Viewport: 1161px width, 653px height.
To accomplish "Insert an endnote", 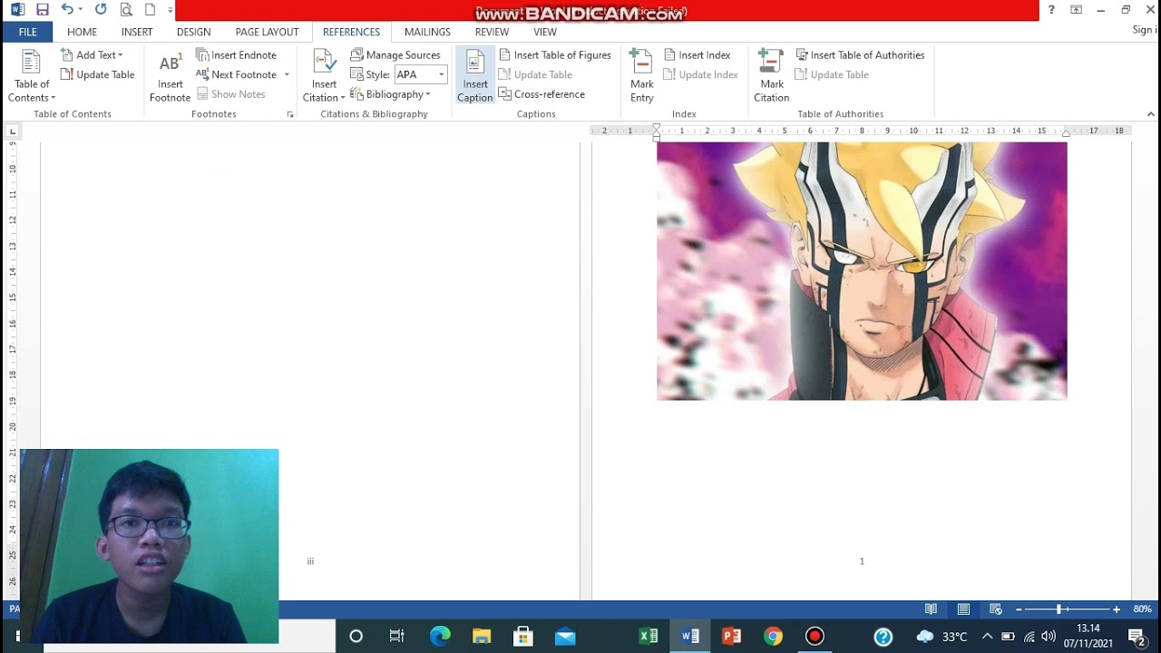I will point(237,55).
